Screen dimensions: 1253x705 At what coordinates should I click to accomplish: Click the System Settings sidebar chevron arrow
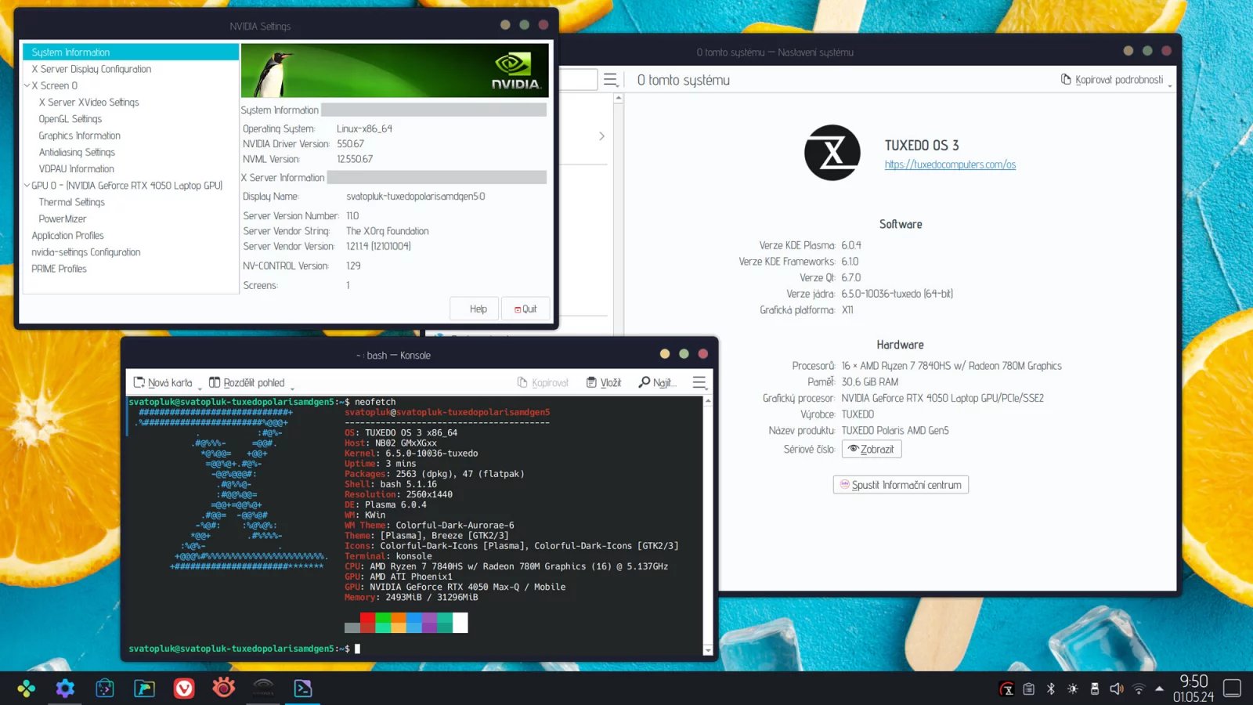coord(601,136)
